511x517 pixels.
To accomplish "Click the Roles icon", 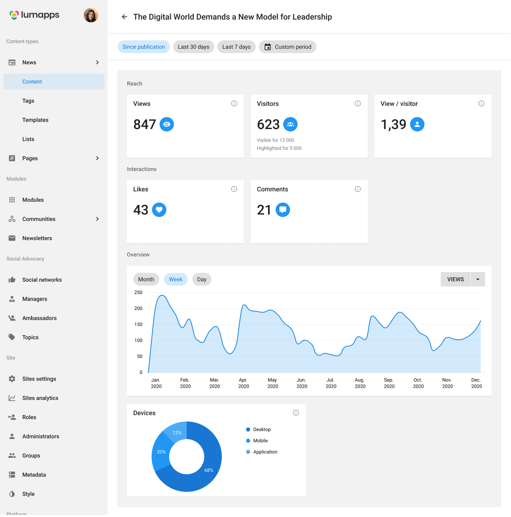I will coord(12,417).
